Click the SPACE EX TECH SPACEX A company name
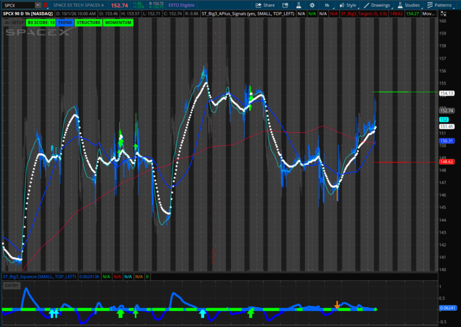The width and height of the screenshot is (461, 327). coord(78,5)
